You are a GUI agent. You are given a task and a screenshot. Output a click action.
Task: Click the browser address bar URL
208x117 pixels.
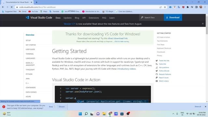click(x=37, y=7)
